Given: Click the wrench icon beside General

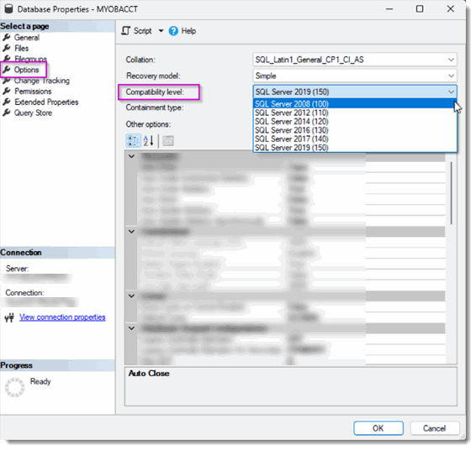Looking at the screenshot, I should pyautogui.click(x=7, y=38).
